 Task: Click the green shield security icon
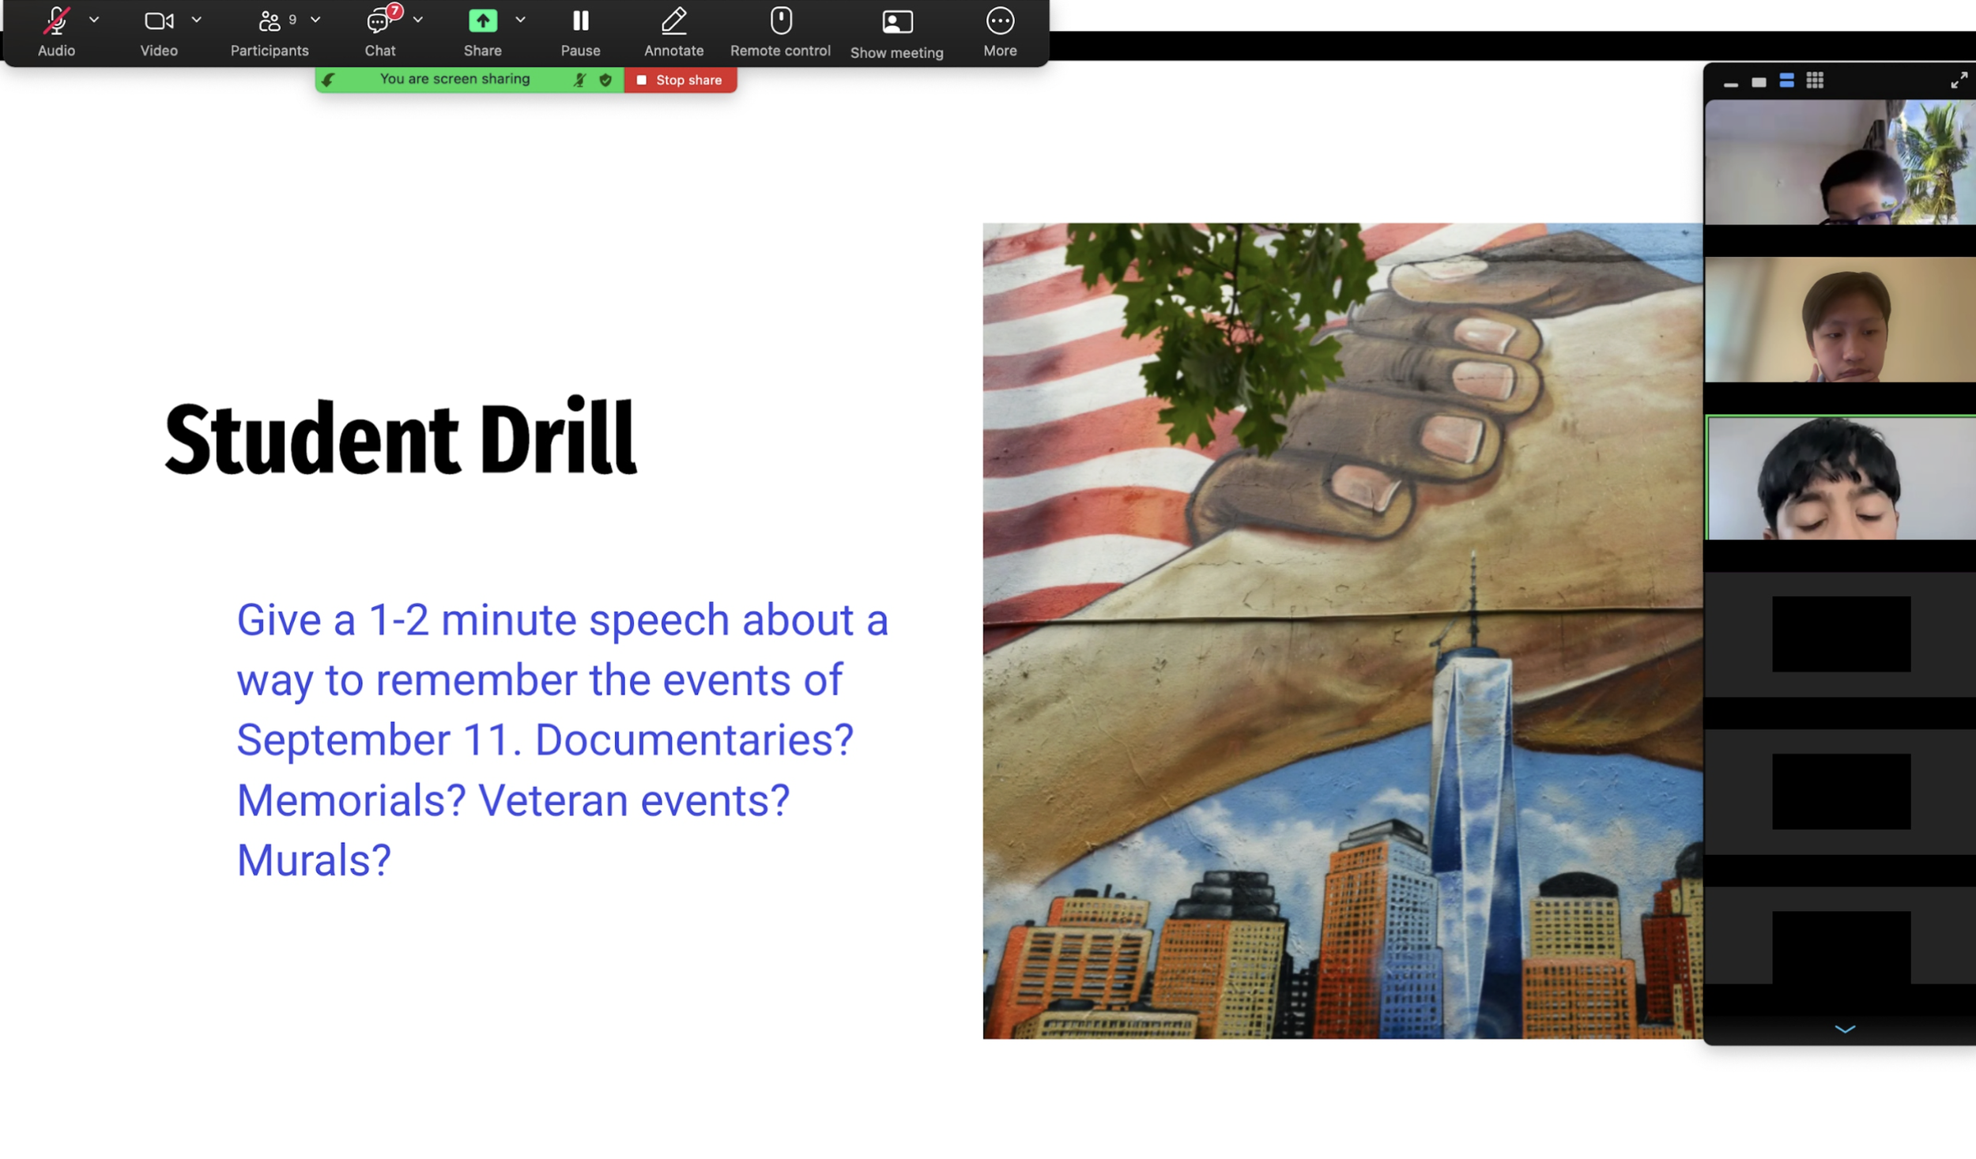click(605, 80)
